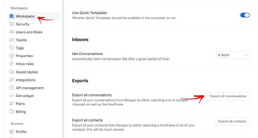Viewport: 258px width, 138px height.
Task: Disable the Use Quick Templates toggle
Action: pos(245,15)
